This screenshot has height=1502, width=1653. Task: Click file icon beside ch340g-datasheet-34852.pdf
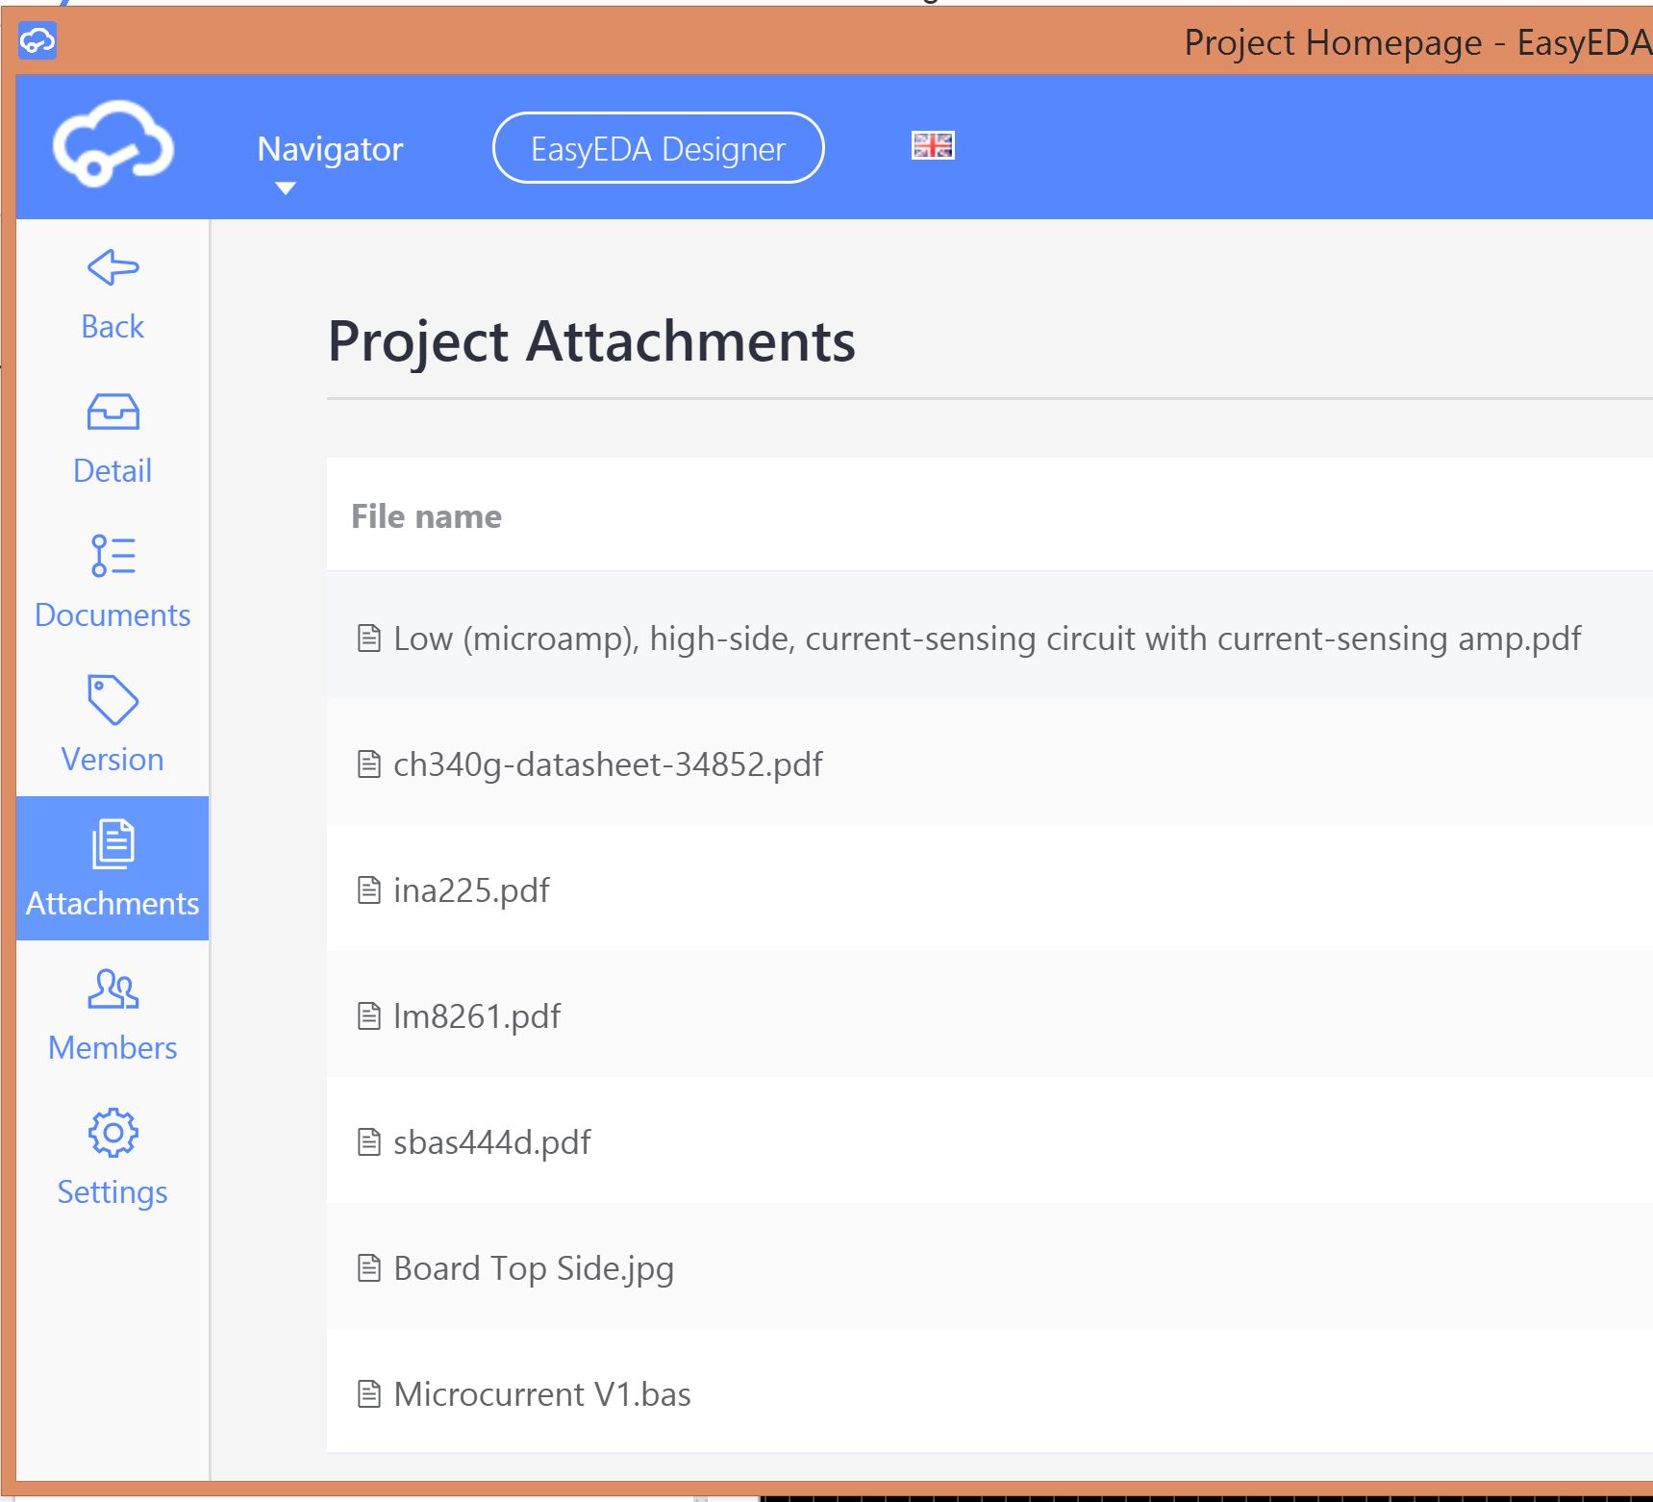368,764
